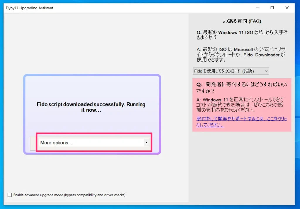
Task: Click the "More options..." text
Action: click(56, 143)
